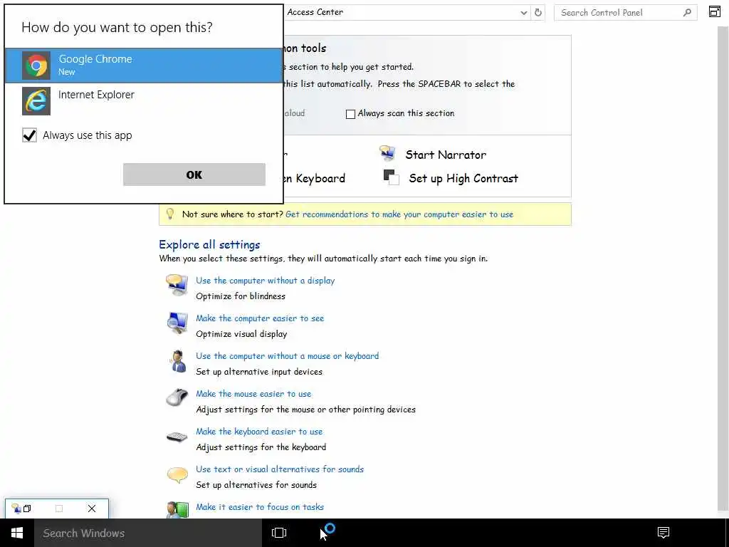729x547 pixels.
Task: Open Make it easier to focus on tasks
Action: (x=259, y=507)
